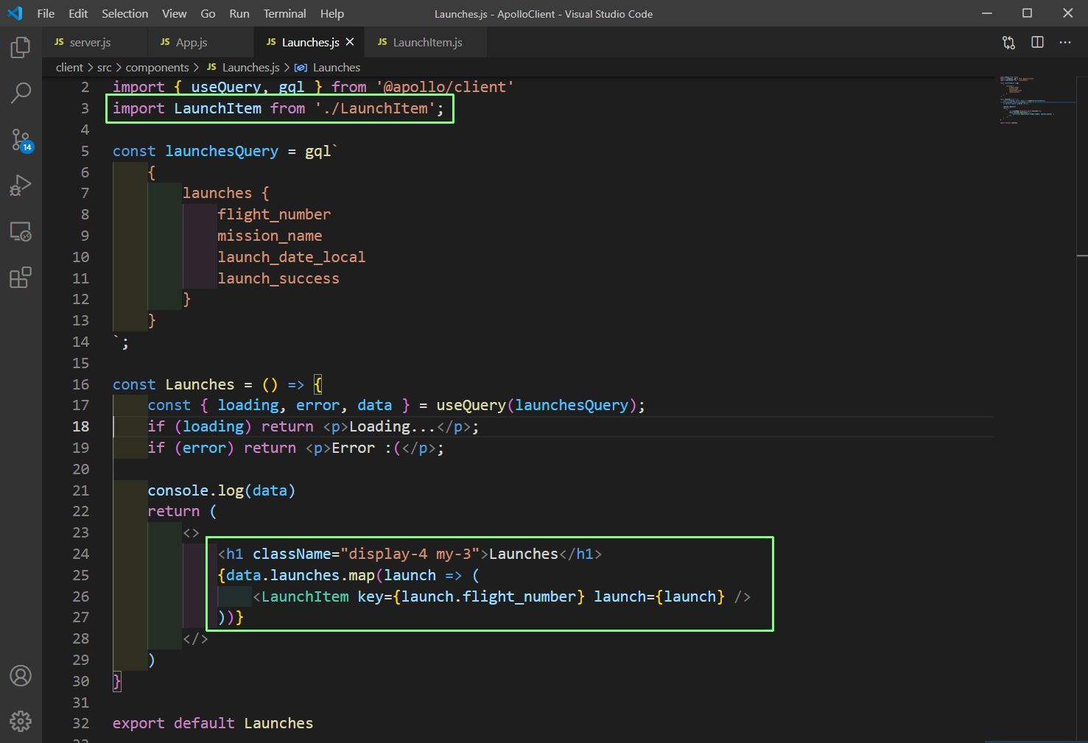Viewport: 1088px width, 743px height.
Task: Close the Launches.js tab
Action: pyautogui.click(x=350, y=42)
